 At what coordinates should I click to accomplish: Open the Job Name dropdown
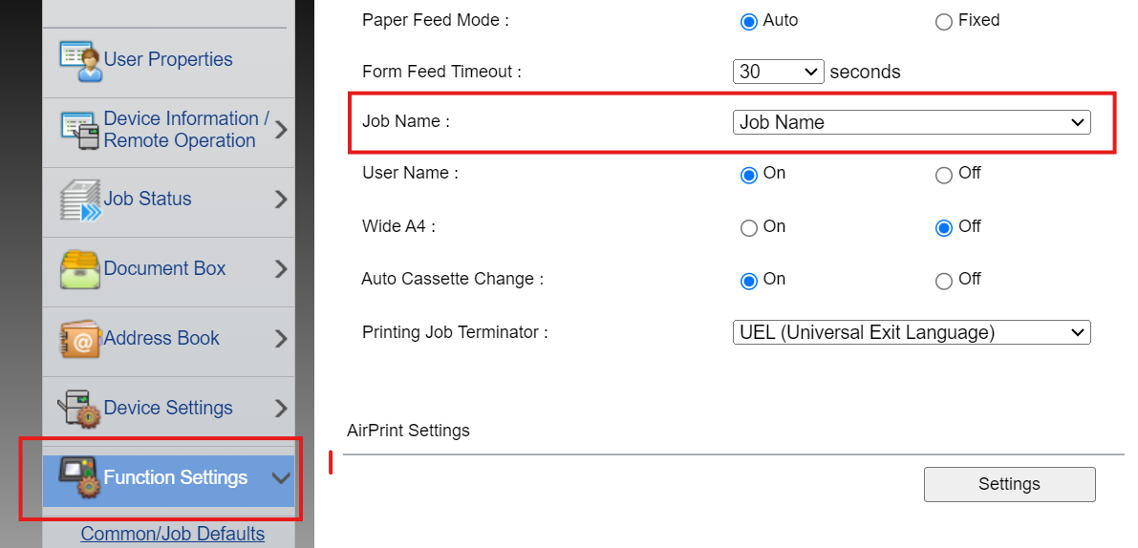pyautogui.click(x=911, y=122)
